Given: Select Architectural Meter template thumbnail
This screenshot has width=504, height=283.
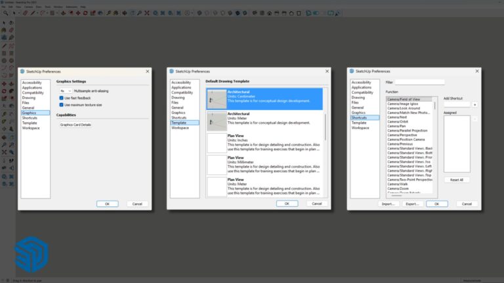Looking at the screenshot, I should [x=217, y=121].
